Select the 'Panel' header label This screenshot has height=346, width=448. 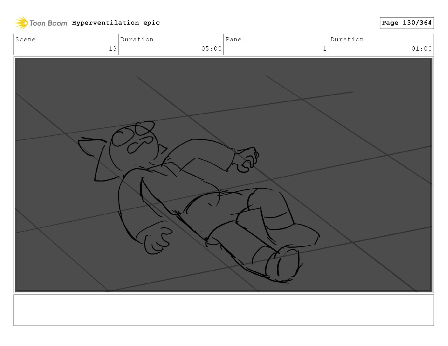click(236, 39)
